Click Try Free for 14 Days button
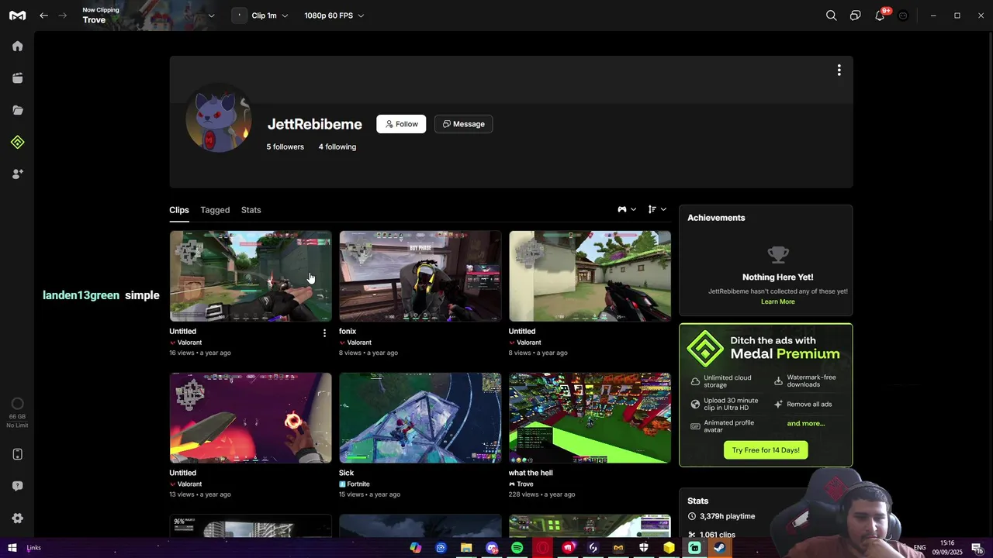The image size is (993, 558). click(x=766, y=450)
